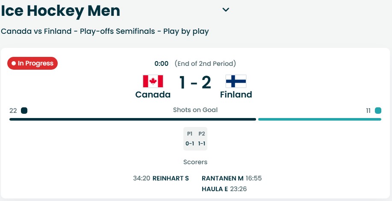Click the Canada flag icon
This screenshot has width=392, height=201.
pyautogui.click(x=153, y=81)
